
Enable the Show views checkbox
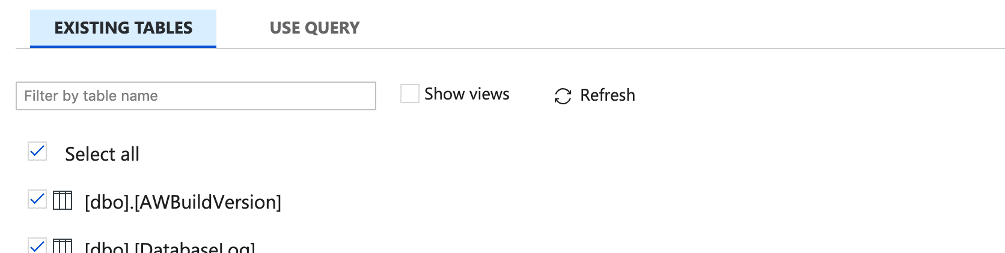tap(410, 94)
